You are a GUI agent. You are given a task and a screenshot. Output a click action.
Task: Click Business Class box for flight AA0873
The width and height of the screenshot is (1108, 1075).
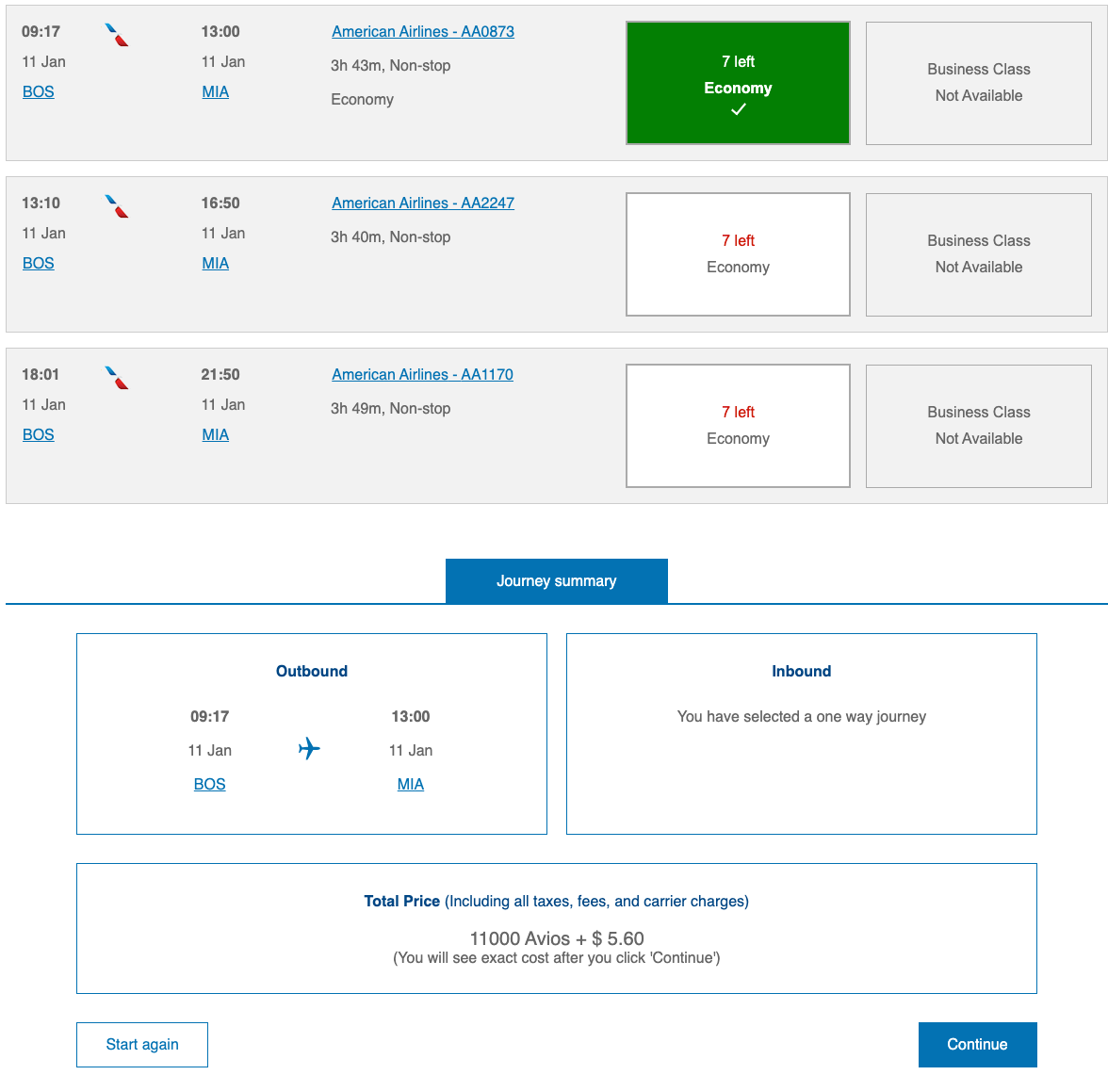click(979, 84)
